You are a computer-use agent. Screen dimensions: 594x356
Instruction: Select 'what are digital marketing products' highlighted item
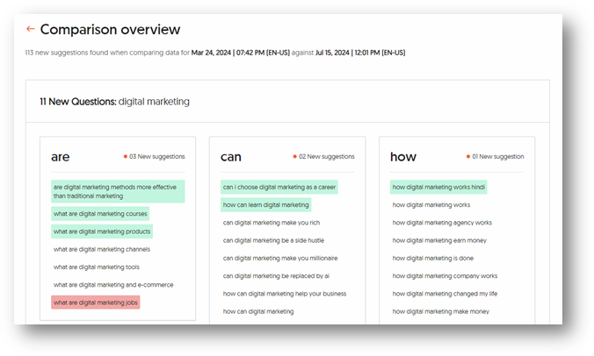point(102,231)
